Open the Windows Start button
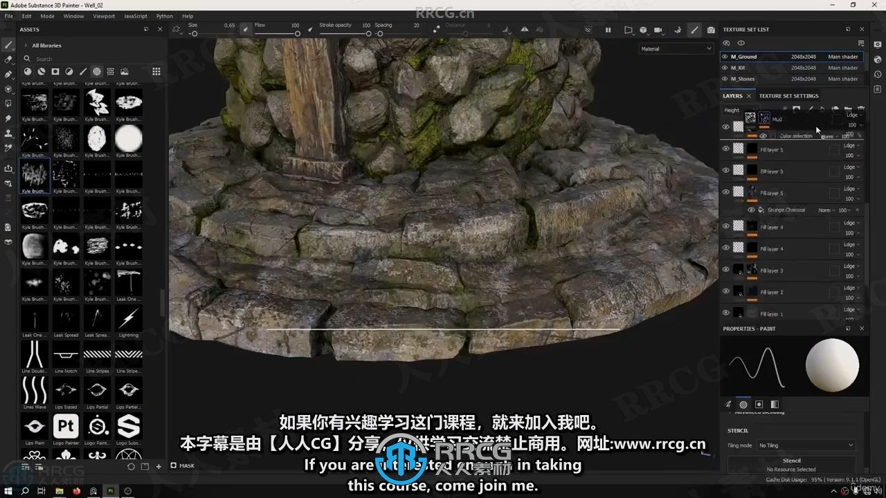This screenshot has height=498, width=886. click(x=8, y=491)
